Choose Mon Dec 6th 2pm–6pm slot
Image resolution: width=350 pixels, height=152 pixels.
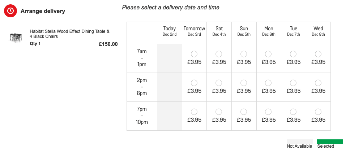tap(268, 83)
